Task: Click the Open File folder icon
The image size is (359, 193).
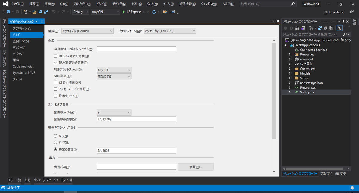Action: (34, 12)
